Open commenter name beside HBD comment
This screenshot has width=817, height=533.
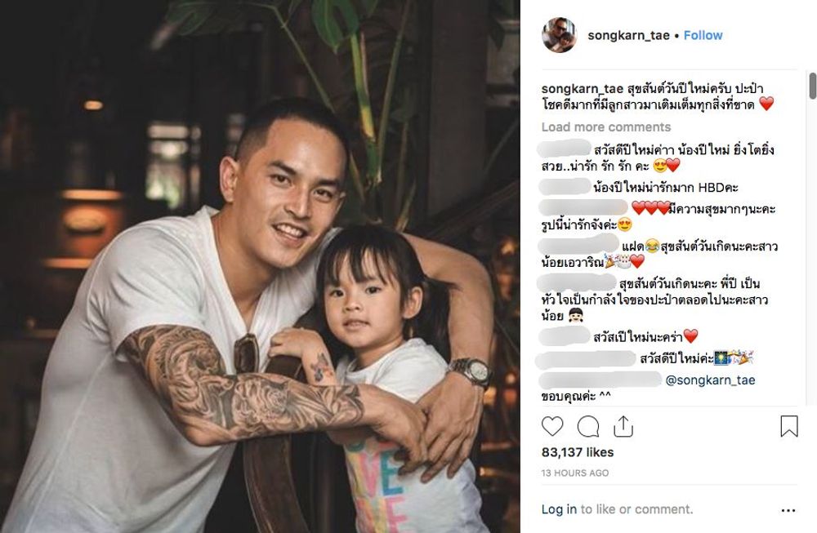pos(565,187)
